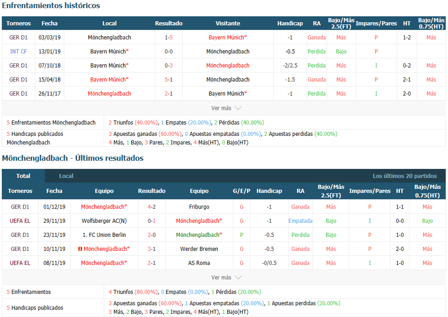This screenshot has width=448, height=317.
Task: Select 'Empatada' RA cell on 29/11/19 row
Action: pyautogui.click(x=300, y=221)
